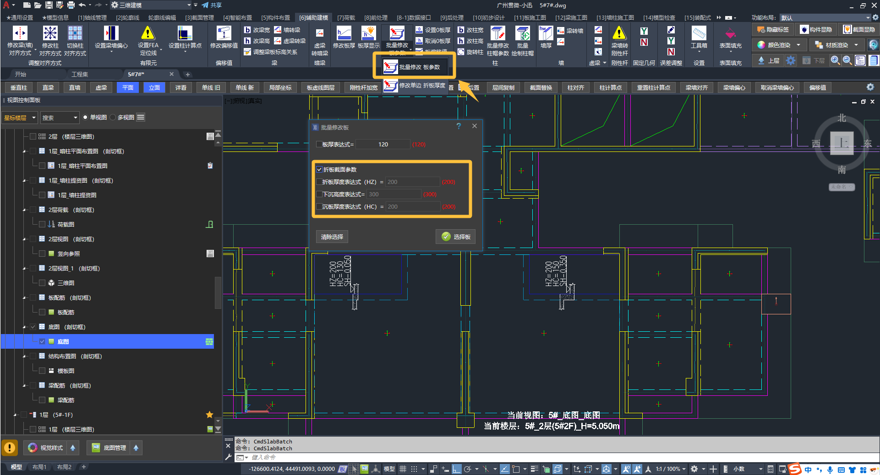Uncheck the 折板截面参数 checkbox
Image resolution: width=880 pixels, height=475 pixels.
tap(319, 169)
